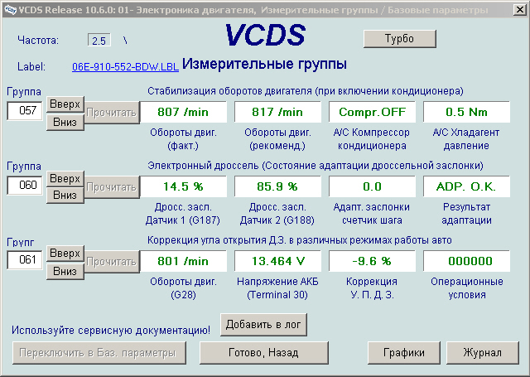Viewport: 530px width, 377px height.
Task: Click group number field 061
Action: tap(25, 260)
